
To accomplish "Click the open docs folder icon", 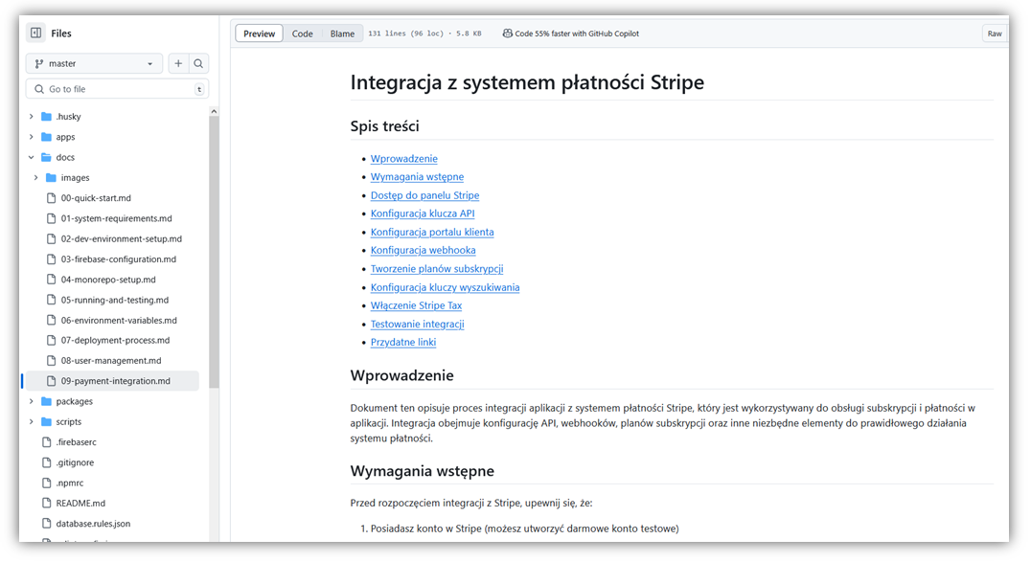I will 46,157.
